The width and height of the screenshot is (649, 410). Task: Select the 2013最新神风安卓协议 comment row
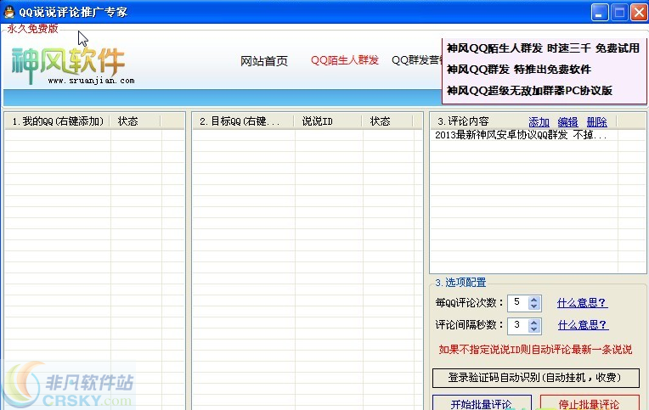[520, 135]
